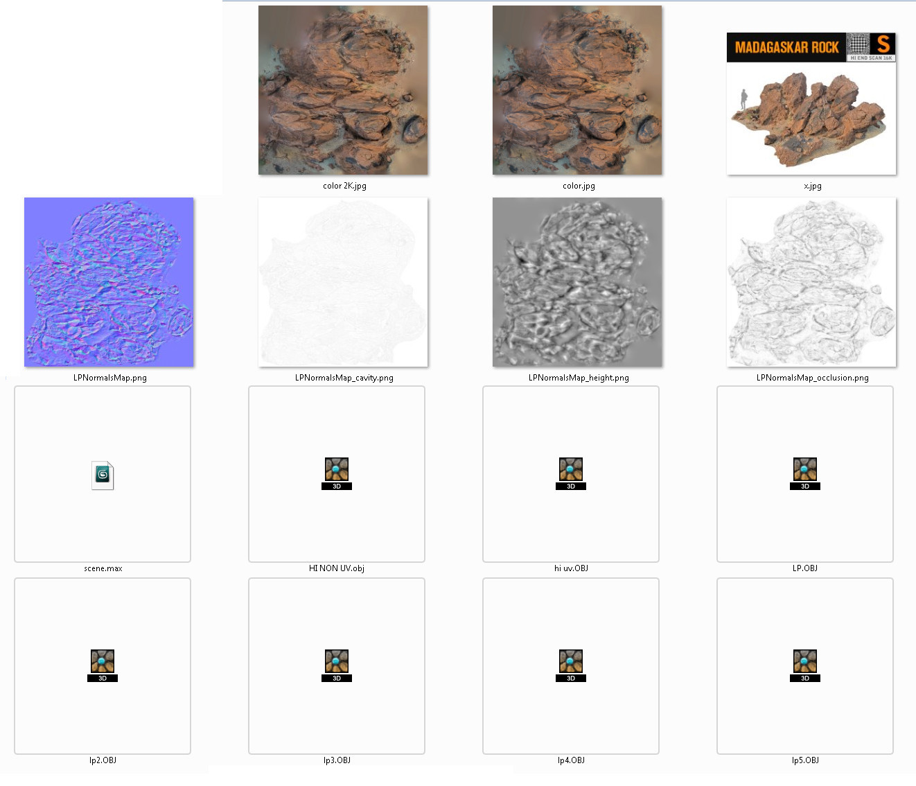Click the file name "lp2.OBJ"
The width and height of the screenshot is (916, 786).
tap(103, 760)
